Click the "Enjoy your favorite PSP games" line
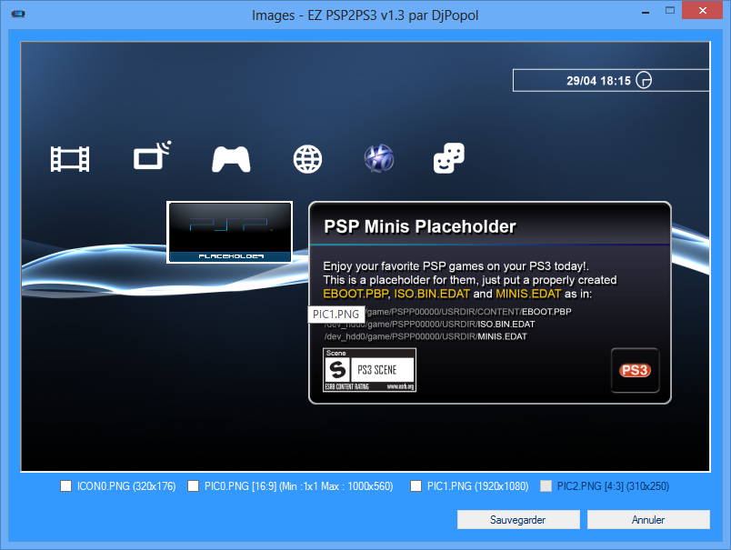This screenshot has width=731, height=550. [456, 266]
